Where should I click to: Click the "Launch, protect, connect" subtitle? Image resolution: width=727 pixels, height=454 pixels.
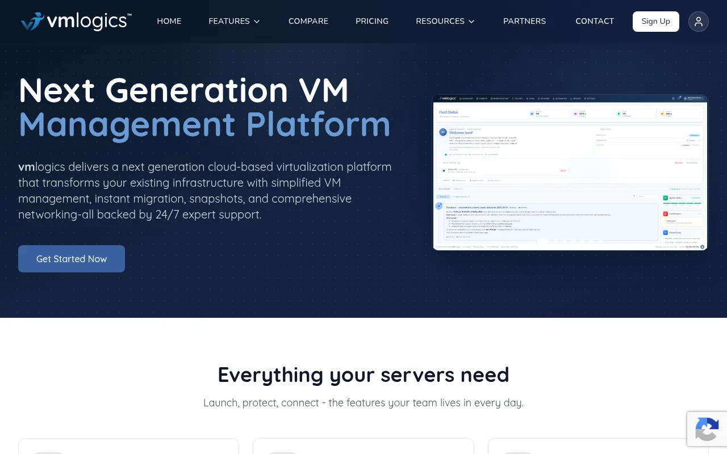(363, 403)
